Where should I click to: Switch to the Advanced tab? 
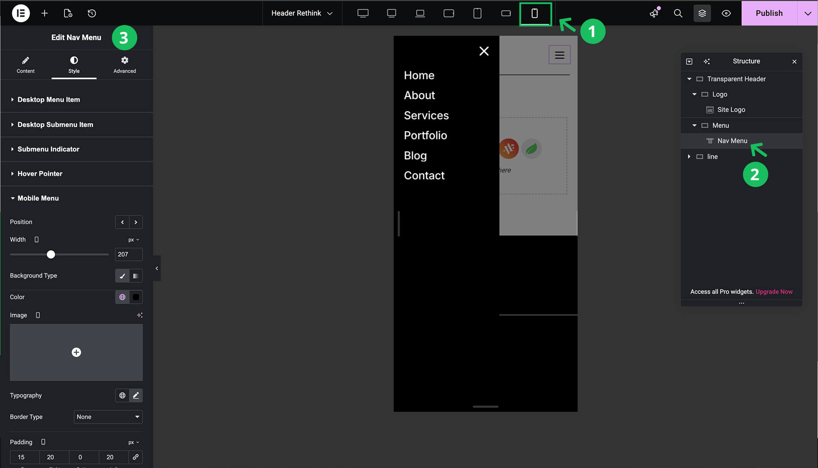(x=124, y=65)
